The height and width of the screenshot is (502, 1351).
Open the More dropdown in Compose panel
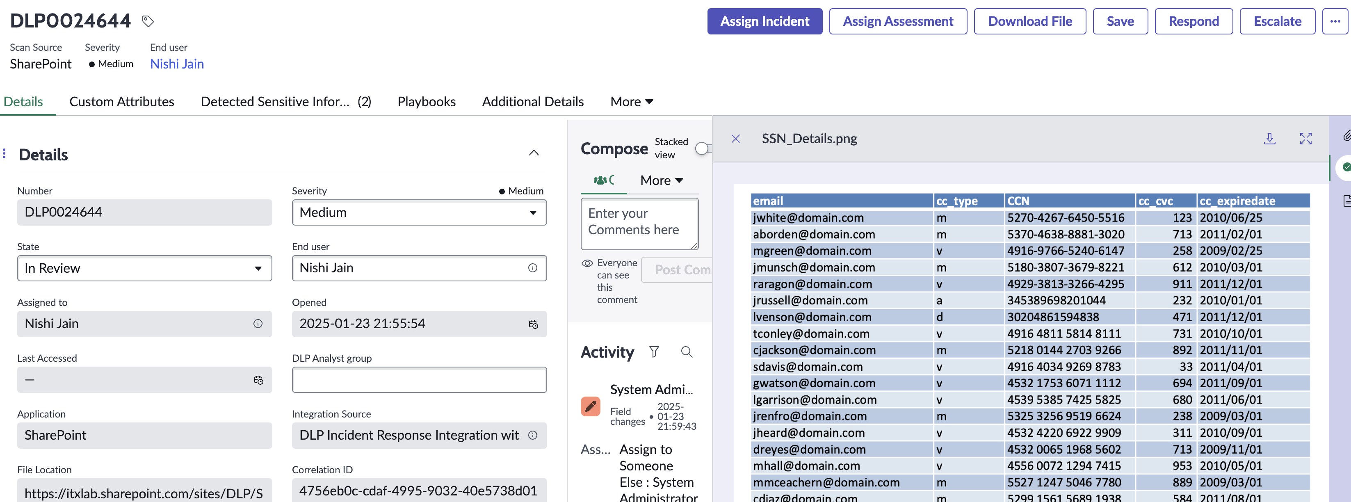tap(661, 180)
